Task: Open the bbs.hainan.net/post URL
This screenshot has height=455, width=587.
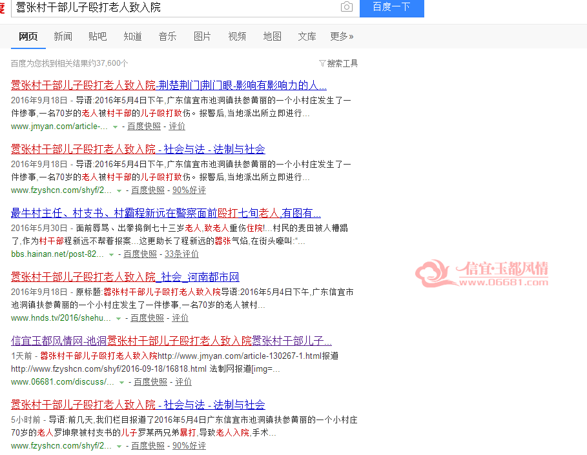Action: pyautogui.click(x=57, y=254)
